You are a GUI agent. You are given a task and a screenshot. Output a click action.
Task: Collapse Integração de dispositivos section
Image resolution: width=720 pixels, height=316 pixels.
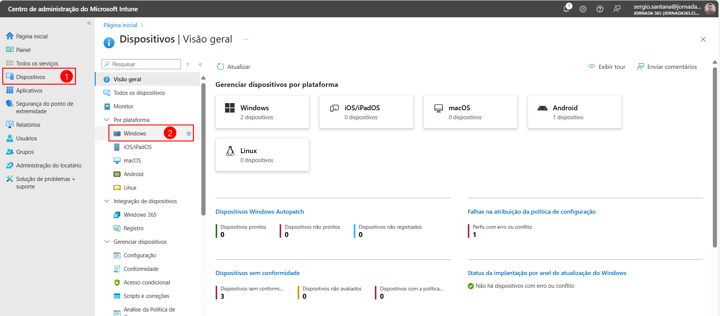tap(107, 201)
